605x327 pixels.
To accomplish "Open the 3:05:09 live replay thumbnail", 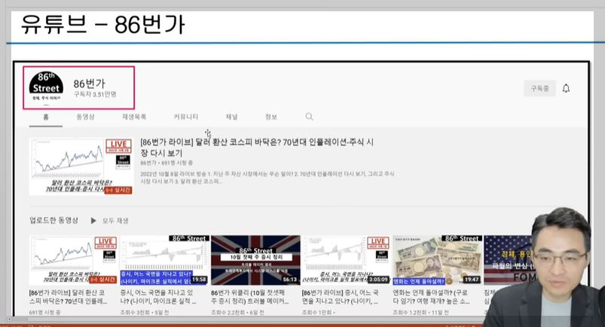I will tap(346, 260).
